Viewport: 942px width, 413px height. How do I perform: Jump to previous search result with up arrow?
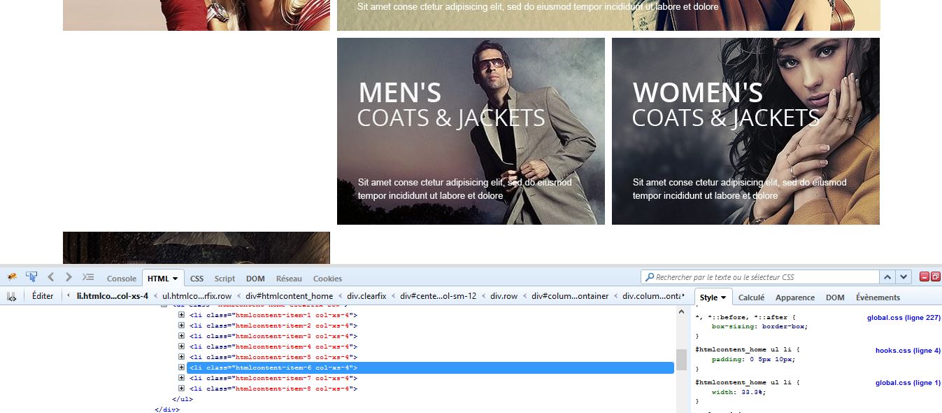click(x=888, y=277)
